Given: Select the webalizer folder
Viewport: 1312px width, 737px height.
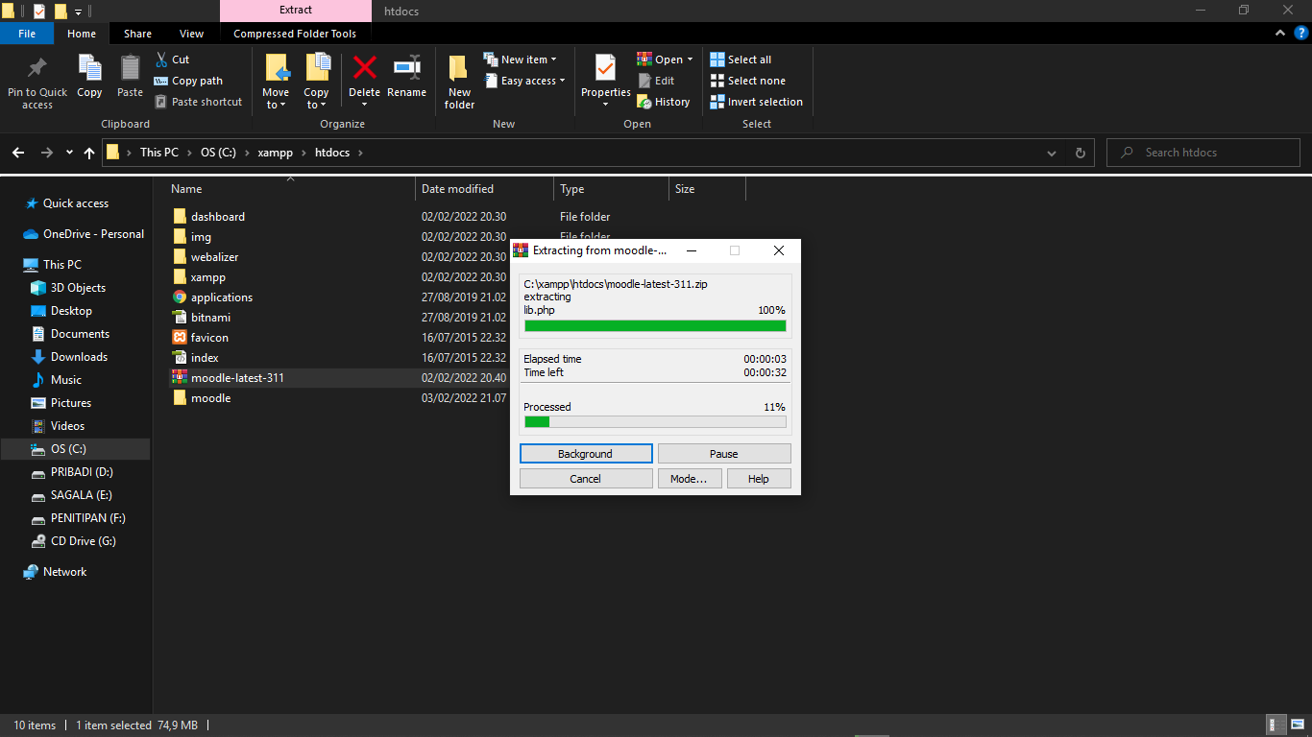Looking at the screenshot, I should [x=214, y=257].
